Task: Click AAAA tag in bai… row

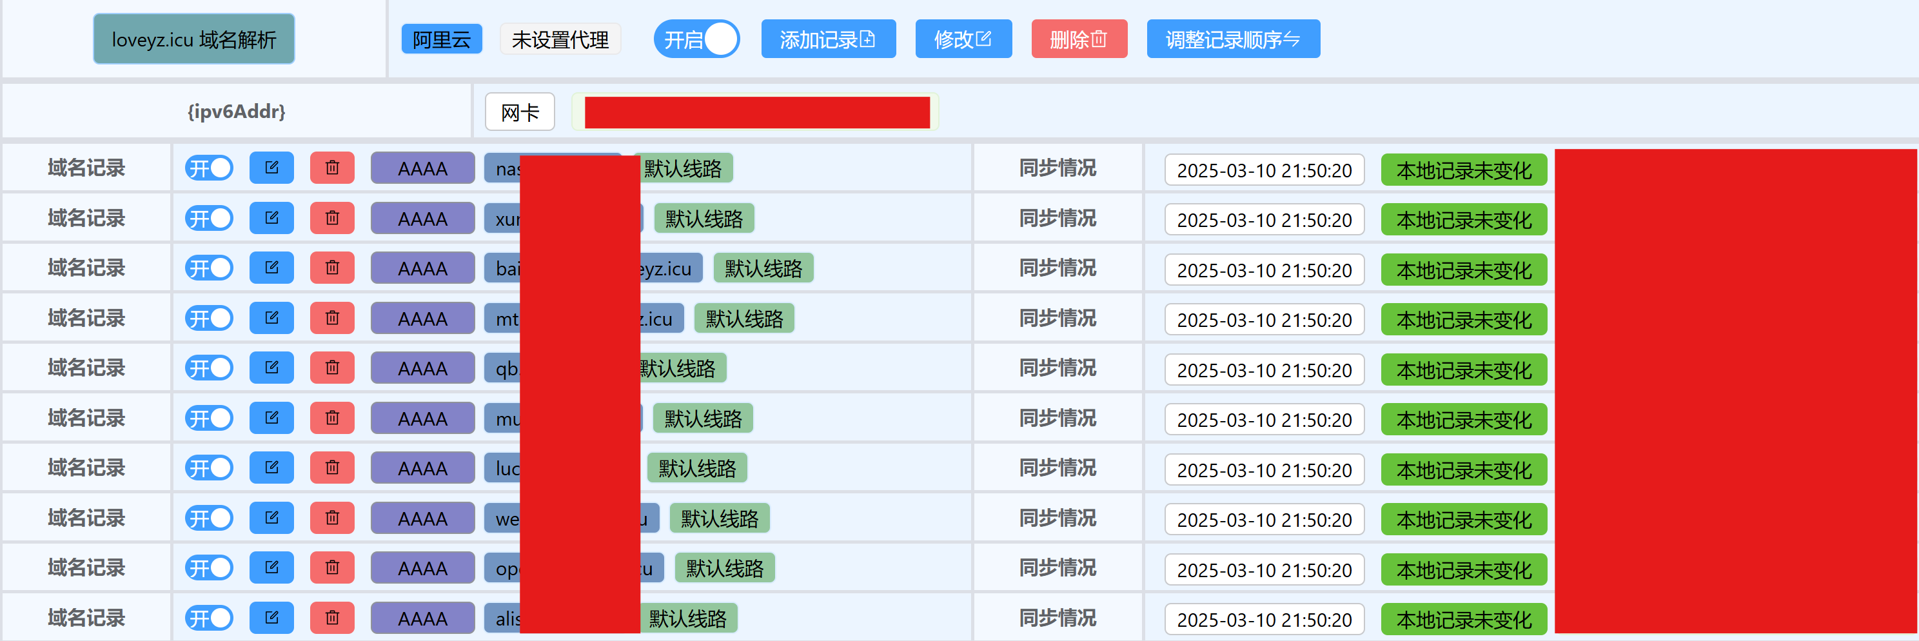Action: [422, 268]
